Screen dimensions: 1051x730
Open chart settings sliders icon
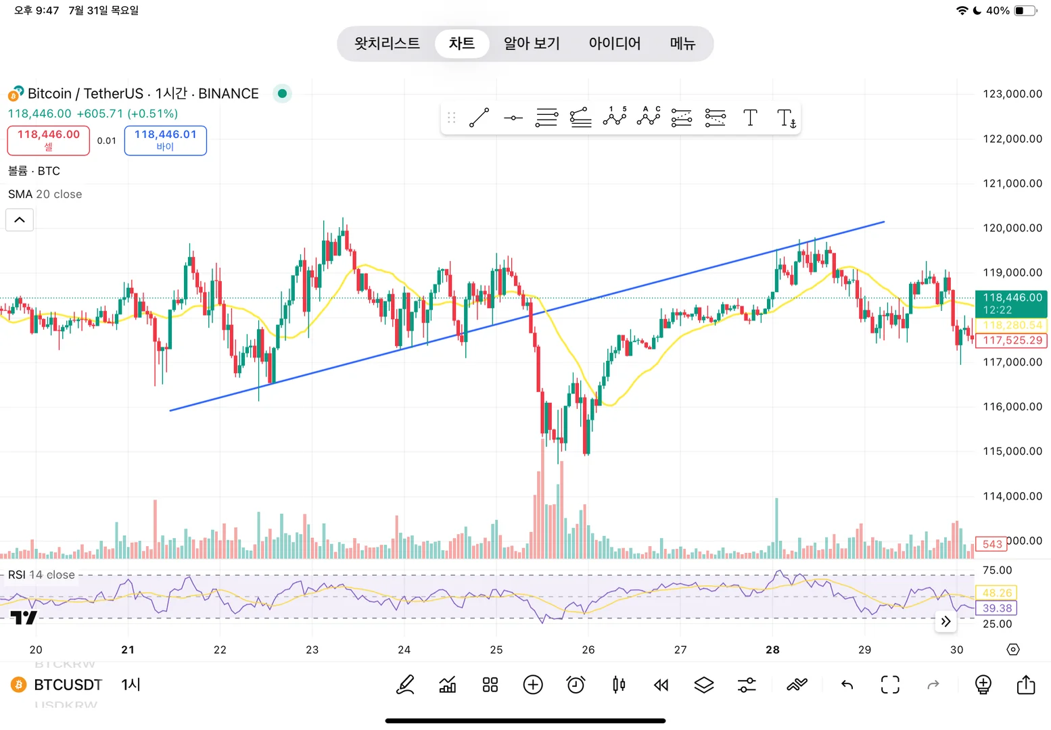(x=747, y=685)
